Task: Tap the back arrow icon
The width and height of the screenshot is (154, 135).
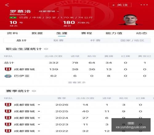Action: [x=7, y=5]
